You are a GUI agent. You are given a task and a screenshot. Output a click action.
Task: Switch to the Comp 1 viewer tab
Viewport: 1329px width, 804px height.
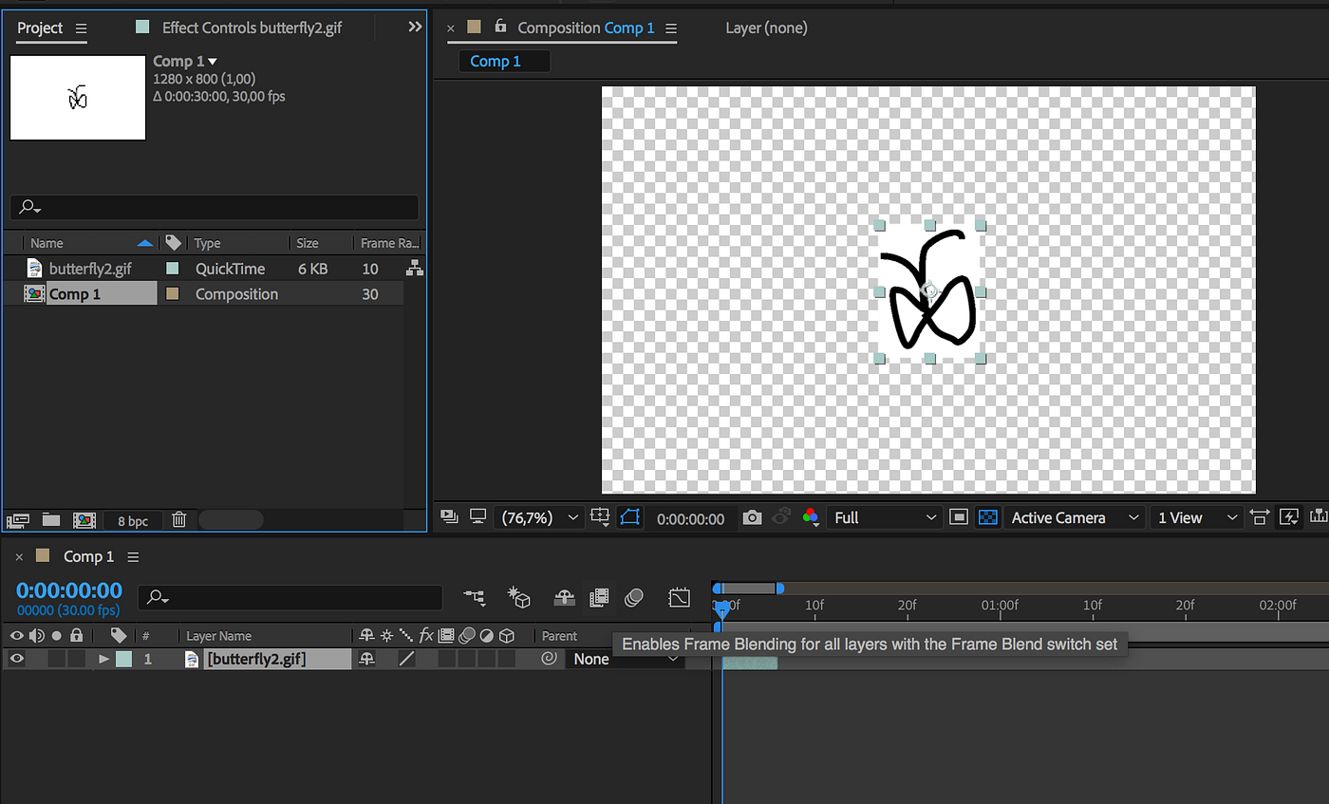503,61
